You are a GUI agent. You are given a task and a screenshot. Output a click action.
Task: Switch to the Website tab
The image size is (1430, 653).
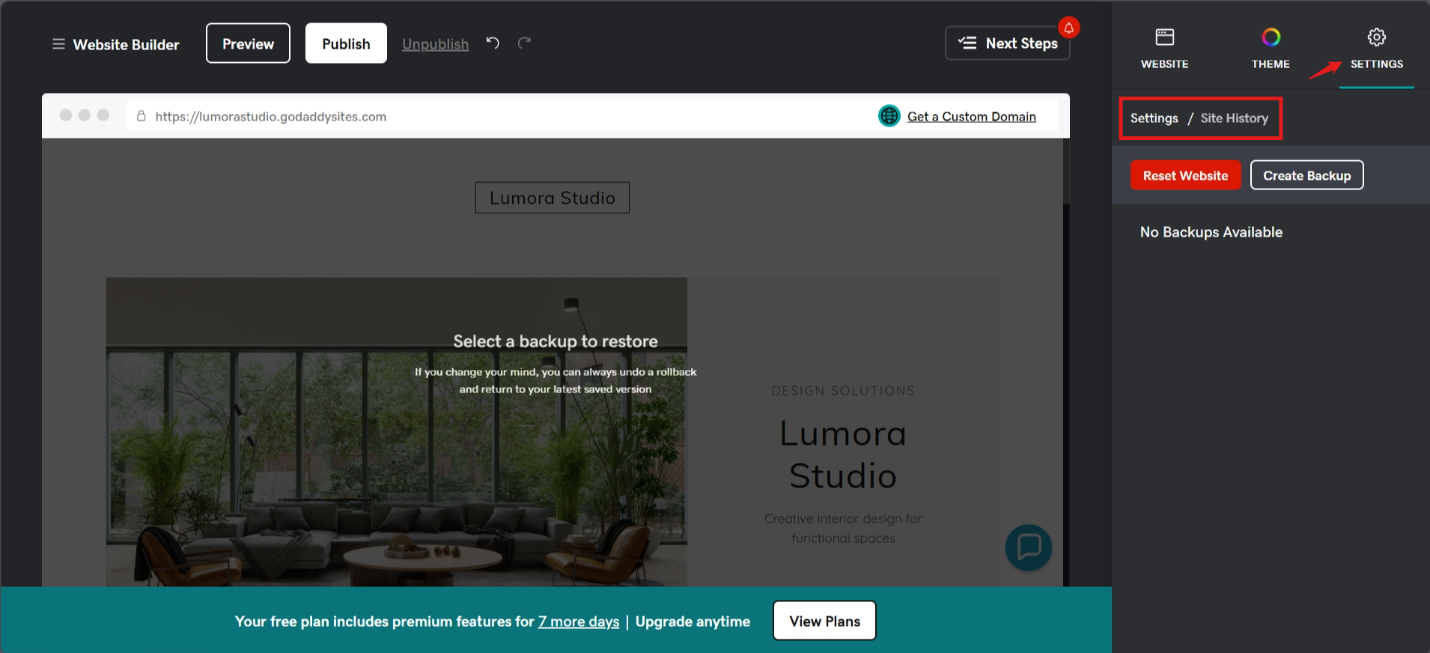pos(1164,49)
